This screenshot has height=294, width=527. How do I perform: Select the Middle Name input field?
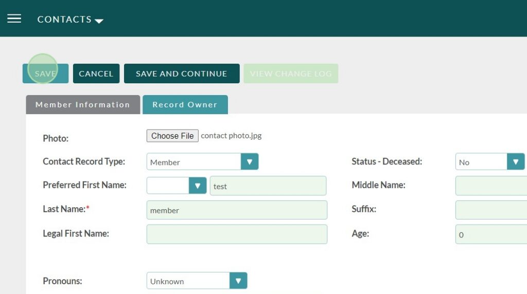(x=491, y=186)
